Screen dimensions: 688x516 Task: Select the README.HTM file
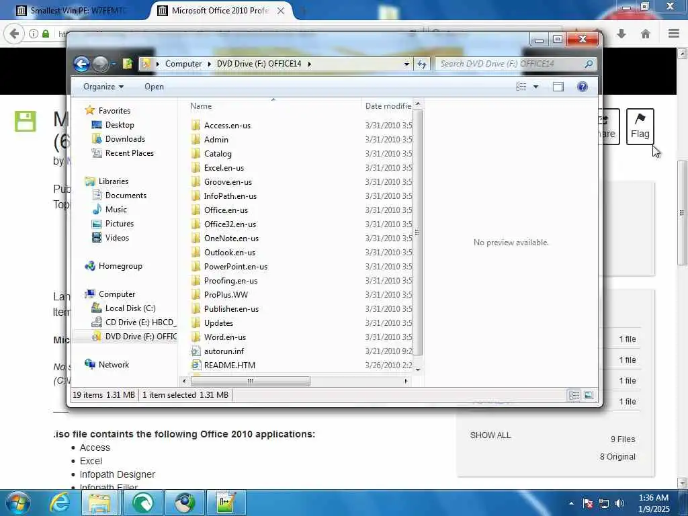(x=230, y=365)
